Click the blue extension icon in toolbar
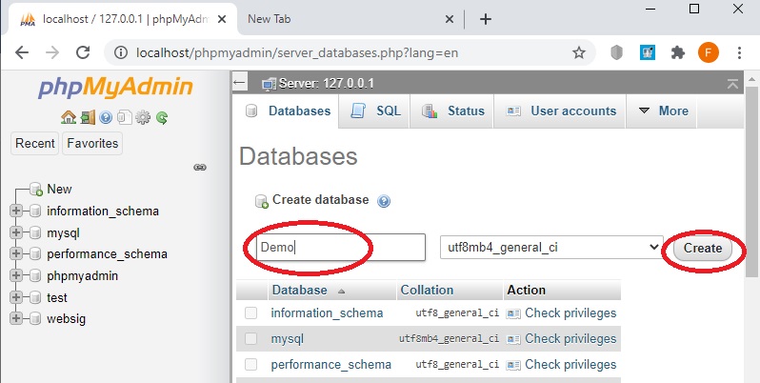This screenshot has width=760, height=383. (x=648, y=52)
